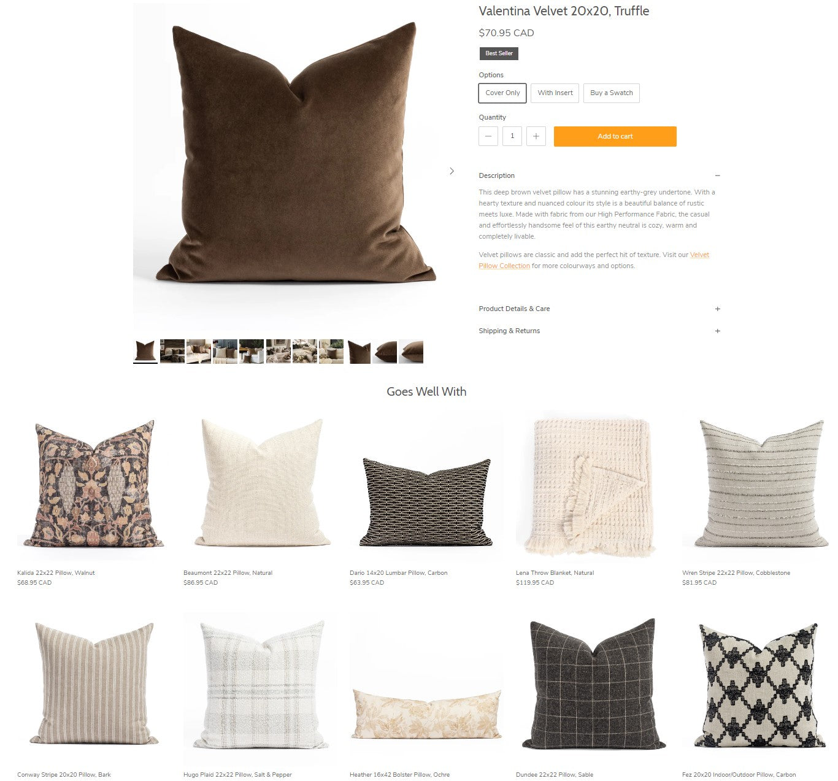Click the minus quantity decrease icon
The image size is (838, 781).
click(x=488, y=136)
